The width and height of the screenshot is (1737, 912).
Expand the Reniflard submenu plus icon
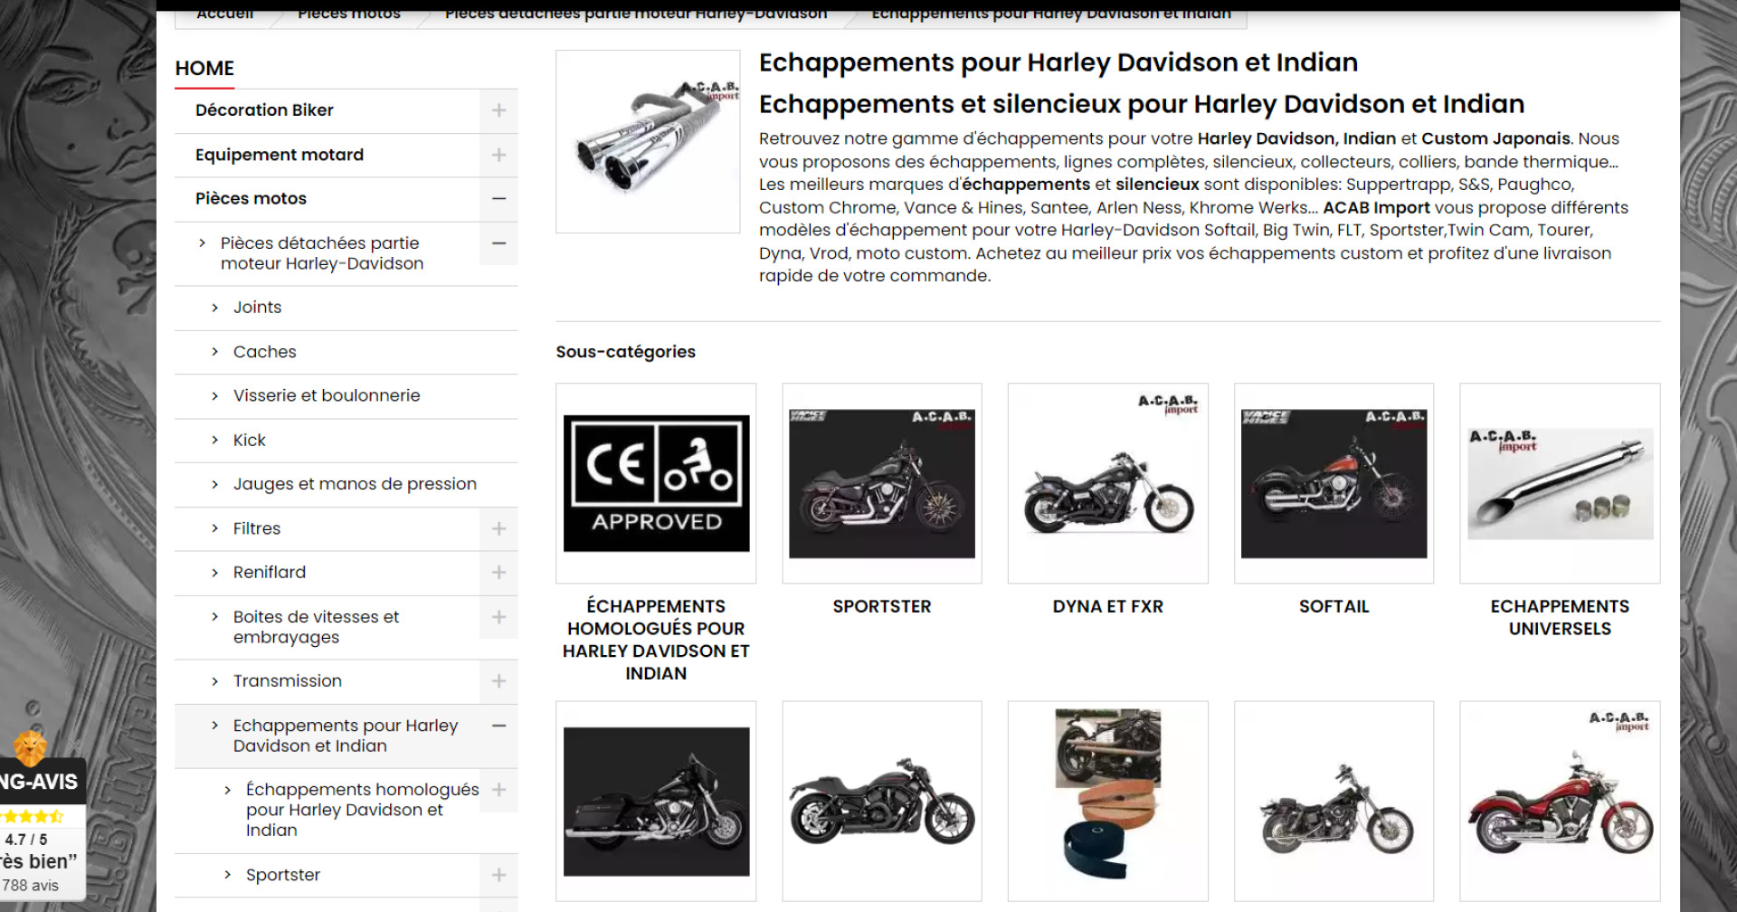pos(498,573)
